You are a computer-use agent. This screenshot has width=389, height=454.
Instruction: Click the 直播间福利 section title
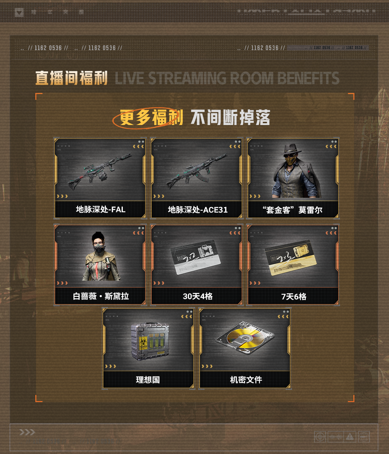(72, 78)
